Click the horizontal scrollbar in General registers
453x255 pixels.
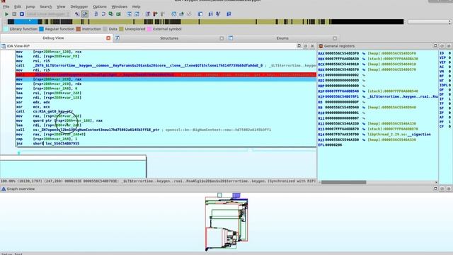(343, 182)
